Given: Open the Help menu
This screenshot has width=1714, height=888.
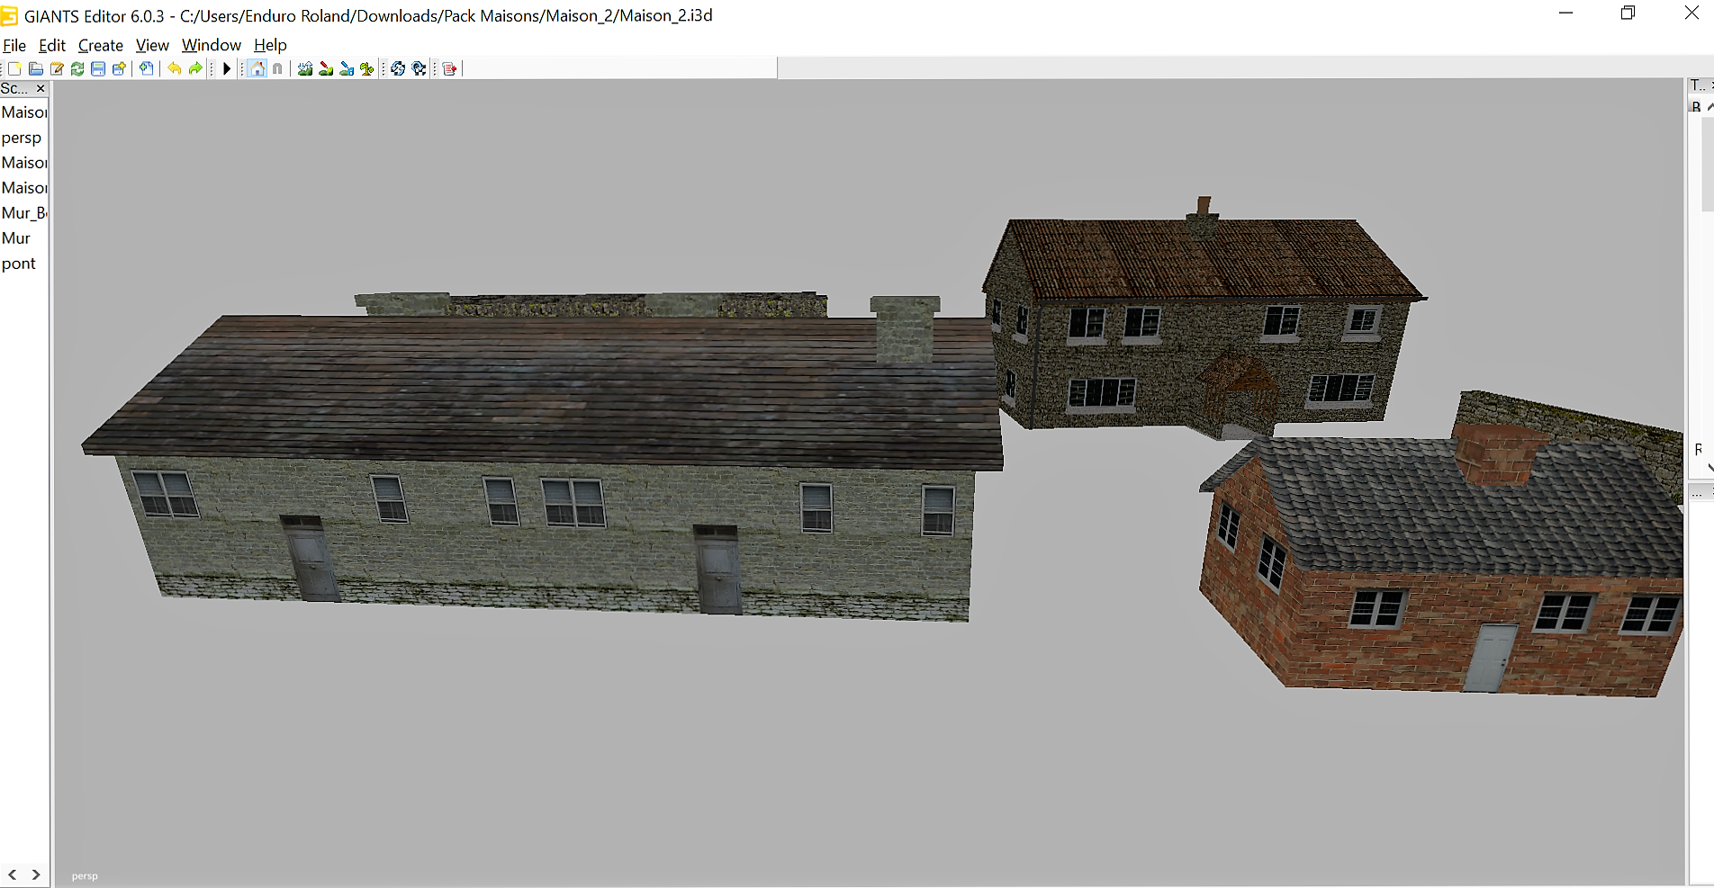Looking at the screenshot, I should 270,45.
